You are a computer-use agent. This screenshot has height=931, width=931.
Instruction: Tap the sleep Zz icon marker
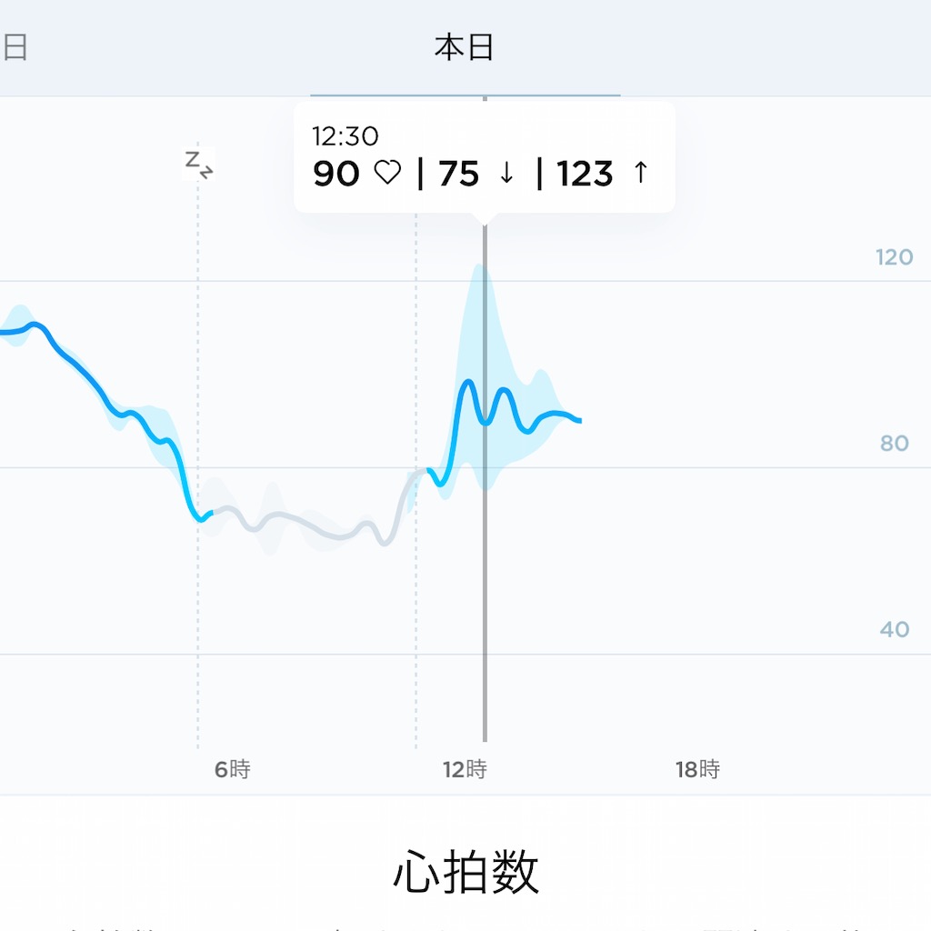click(x=199, y=165)
